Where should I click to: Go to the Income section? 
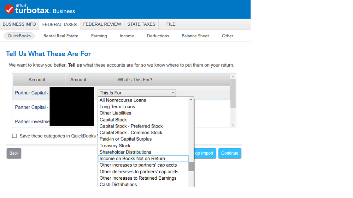coord(127,36)
